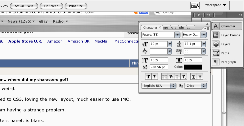Follow the Apple Store U.K. link
244x126 pixels.
(x=25, y=41)
